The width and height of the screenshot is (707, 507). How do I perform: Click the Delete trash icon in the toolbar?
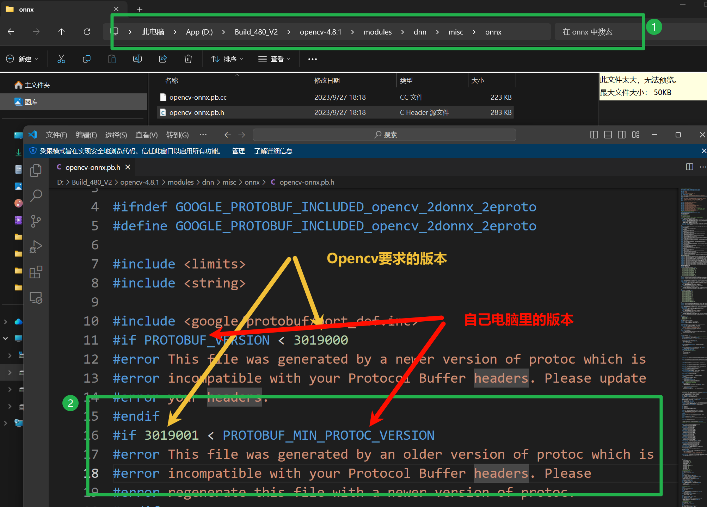coord(188,58)
